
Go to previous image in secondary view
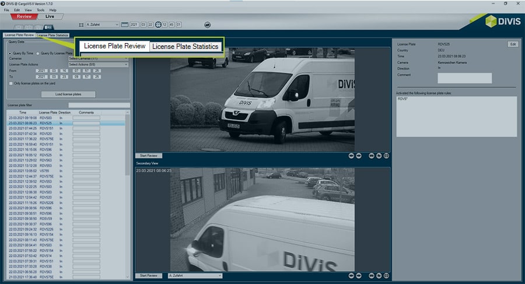click(x=351, y=276)
